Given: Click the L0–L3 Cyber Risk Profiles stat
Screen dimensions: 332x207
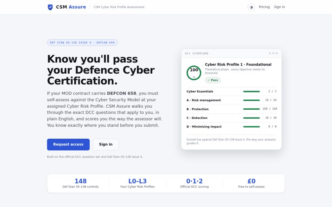Looking at the screenshot, I should 137,183.
